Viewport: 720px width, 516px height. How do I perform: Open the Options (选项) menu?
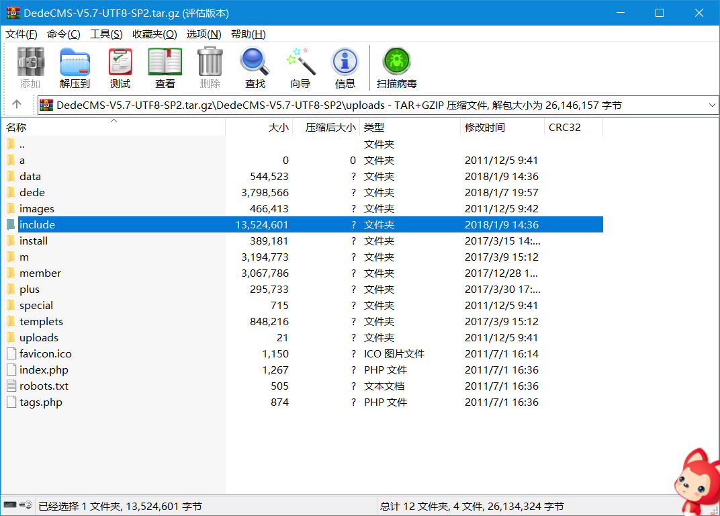click(204, 34)
